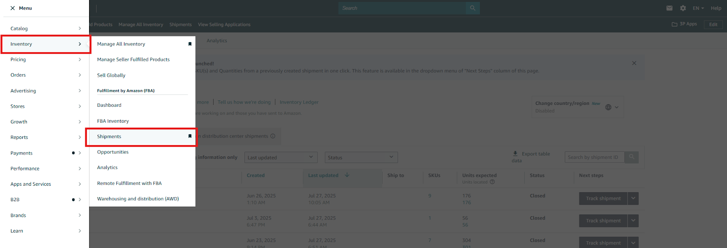Expand the B2B chevron
Viewport: 727px width, 248px height.
[x=80, y=199]
